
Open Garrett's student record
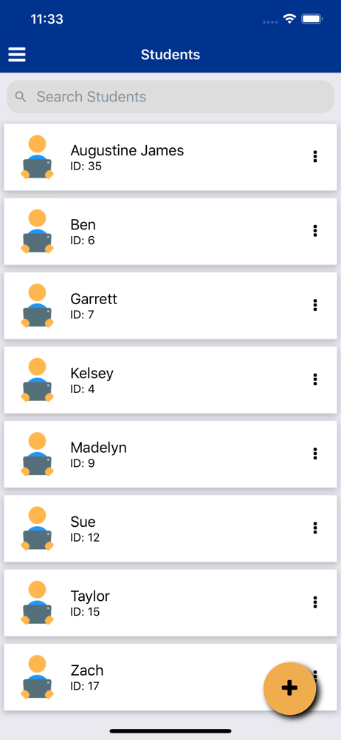point(170,306)
